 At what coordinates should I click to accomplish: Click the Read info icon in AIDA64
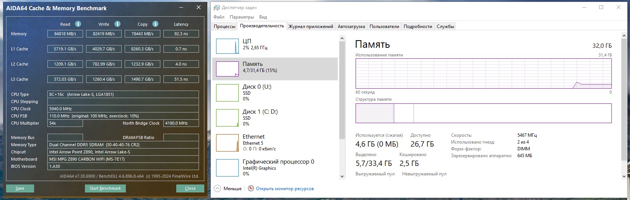click(x=78, y=24)
